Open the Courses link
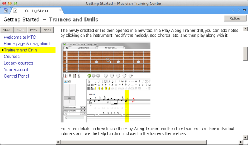 pyautogui.click(x=12, y=57)
